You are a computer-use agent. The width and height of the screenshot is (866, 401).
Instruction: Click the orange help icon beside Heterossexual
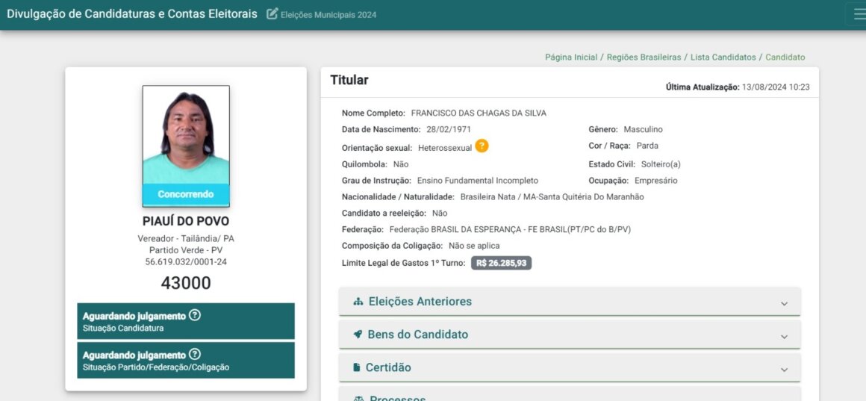(482, 146)
